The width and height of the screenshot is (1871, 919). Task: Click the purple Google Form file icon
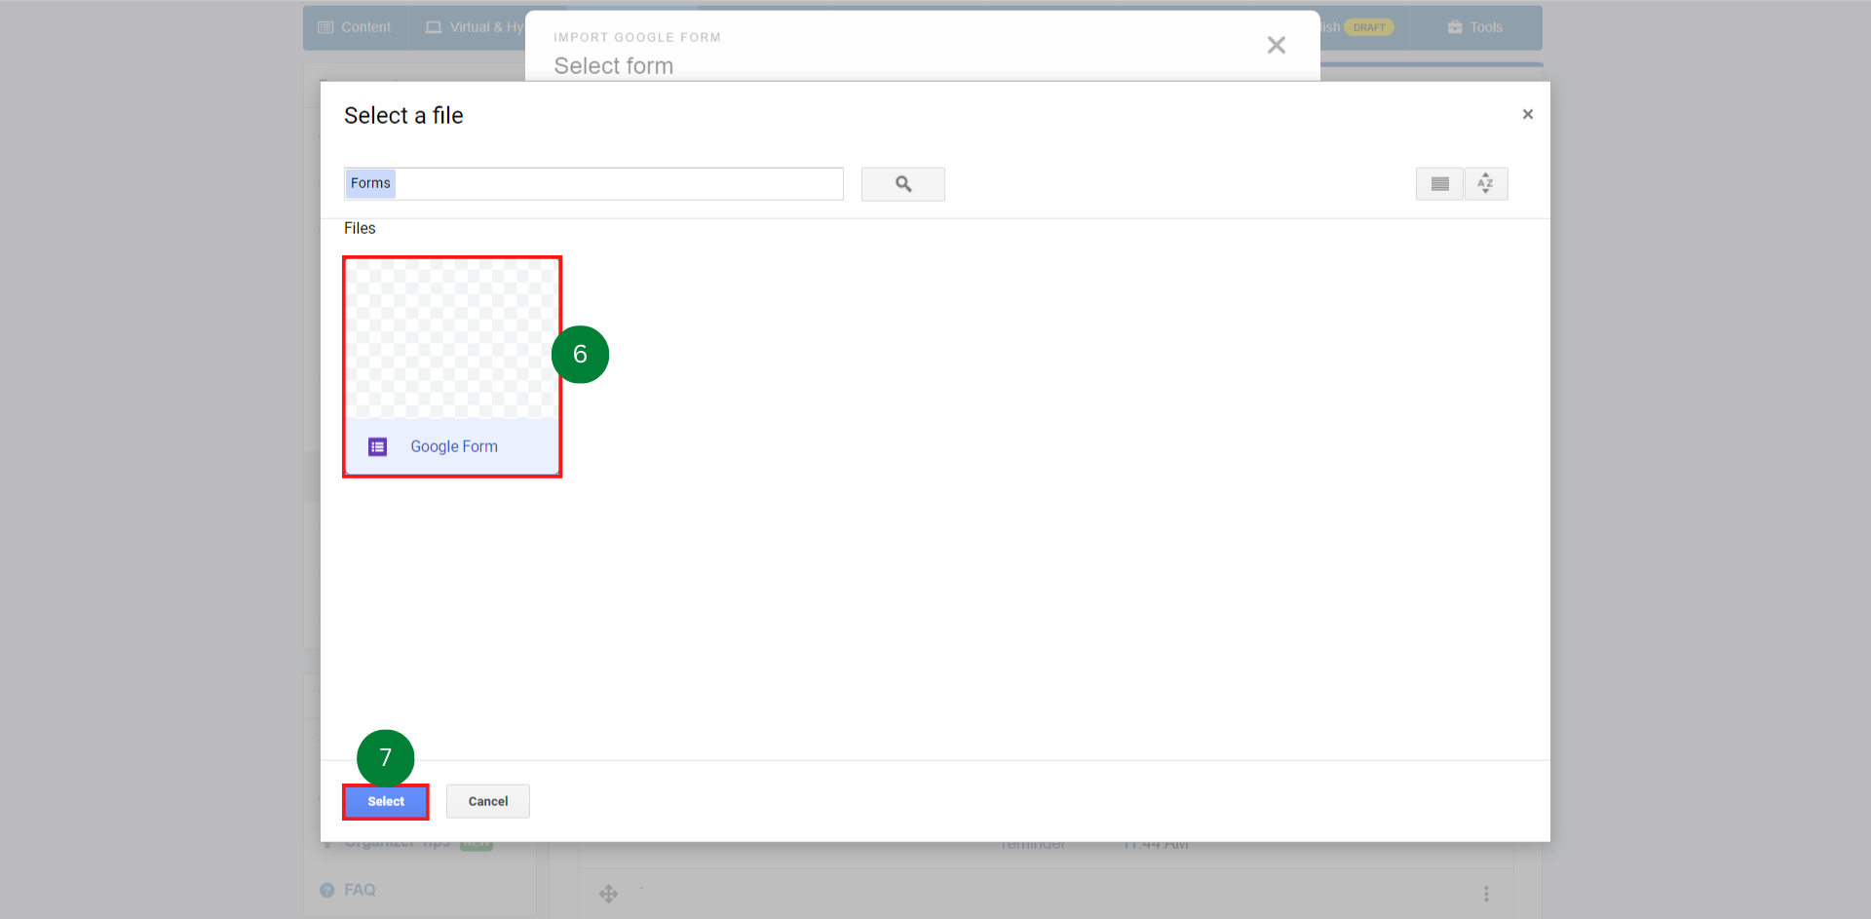point(378,446)
